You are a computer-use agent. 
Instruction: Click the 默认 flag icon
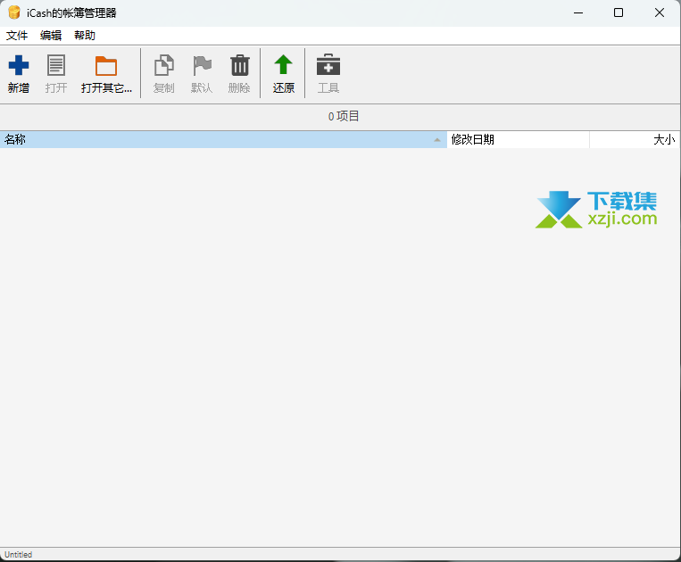(x=202, y=65)
